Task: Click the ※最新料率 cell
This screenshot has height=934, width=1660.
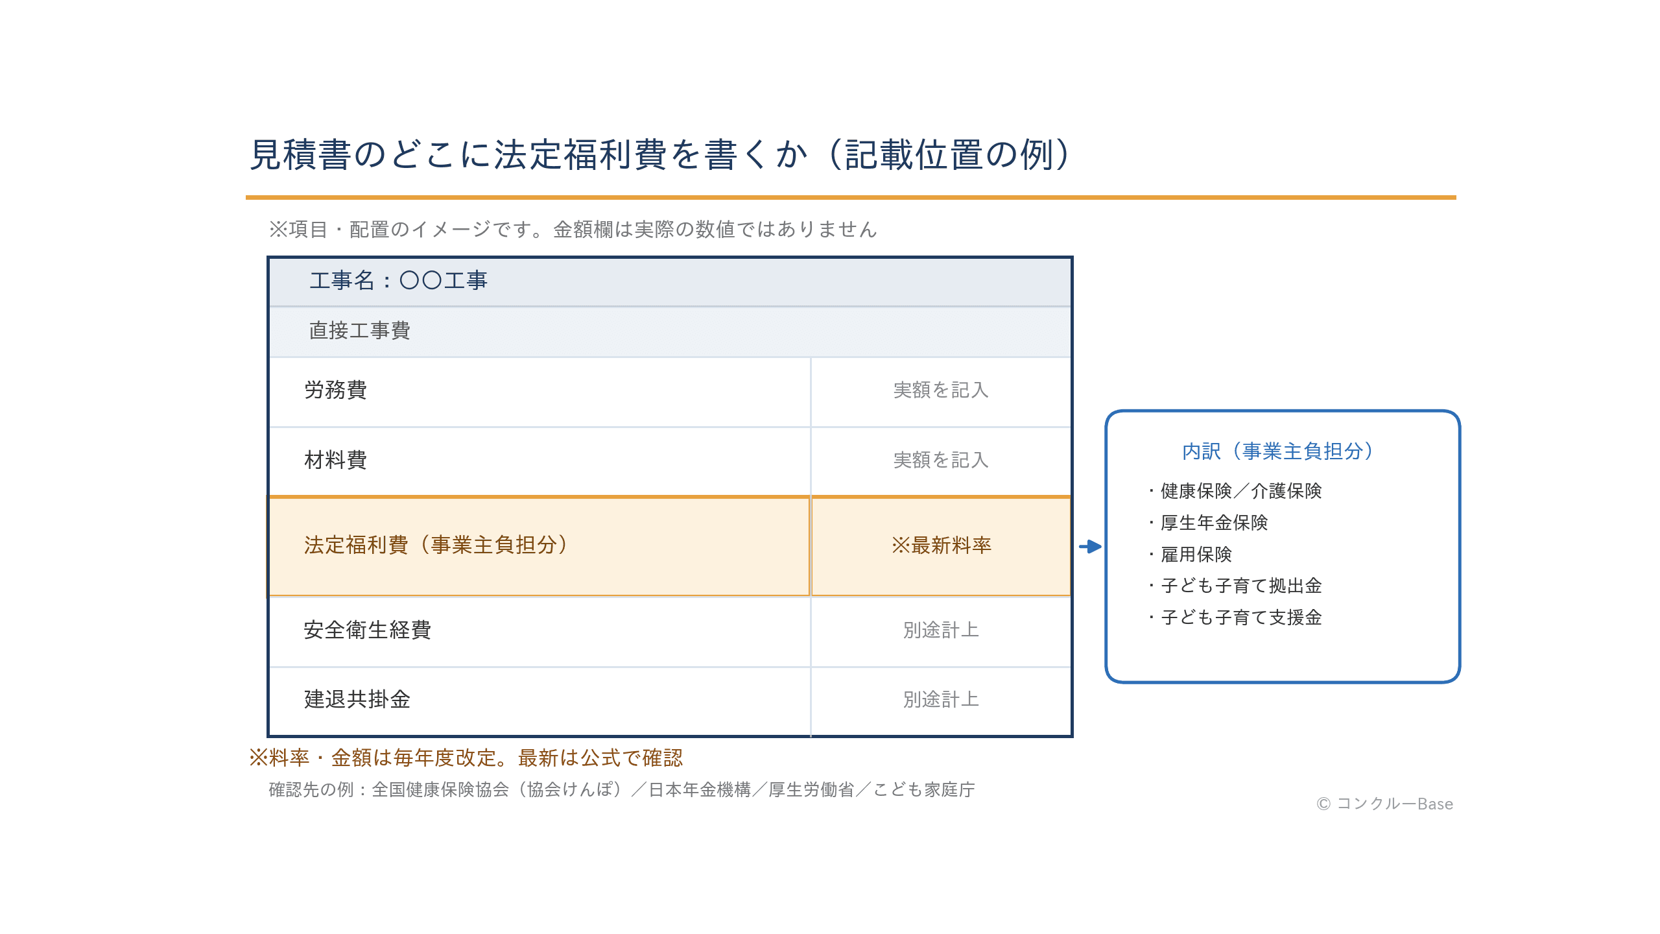Action: pos(941,546)
